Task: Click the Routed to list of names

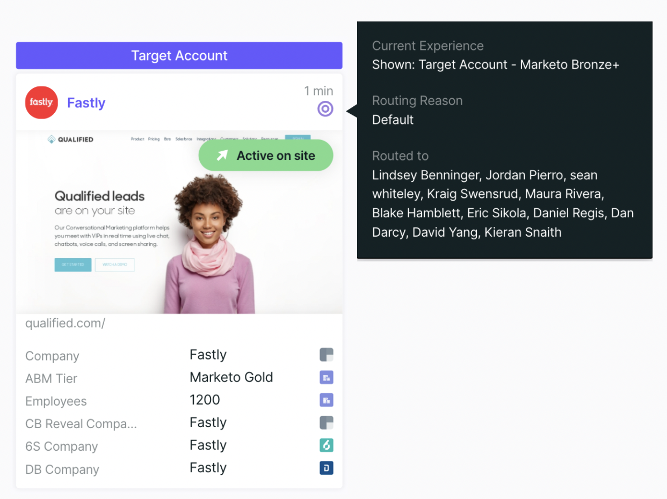Action: pyautogui.click(x=503, y=203)
